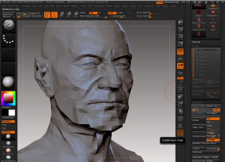Adjust the Rgb Intensity slider
This screenshot has width=225, height=162.
[x=93, y=16]
